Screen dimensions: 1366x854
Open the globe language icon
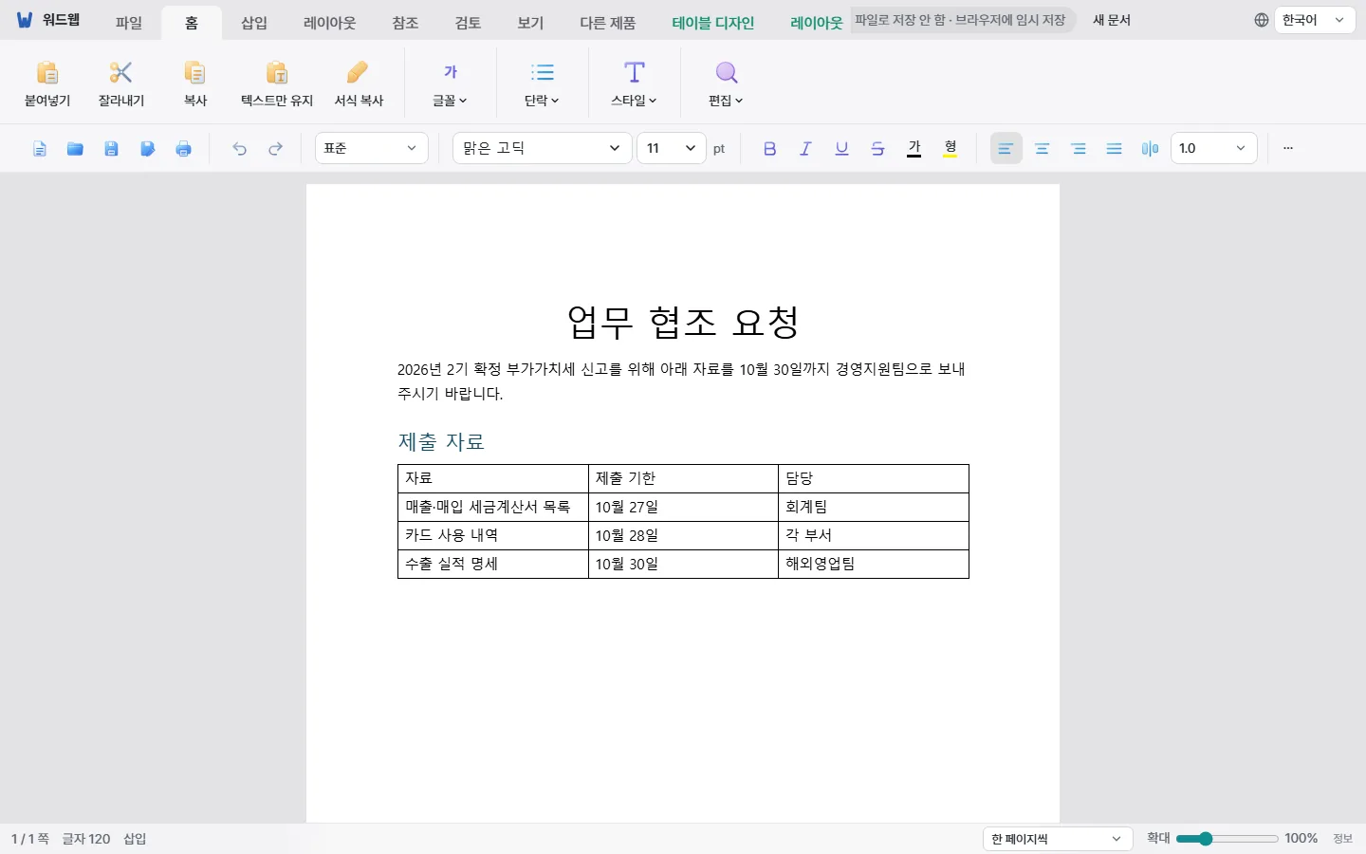pos(1261,20)
